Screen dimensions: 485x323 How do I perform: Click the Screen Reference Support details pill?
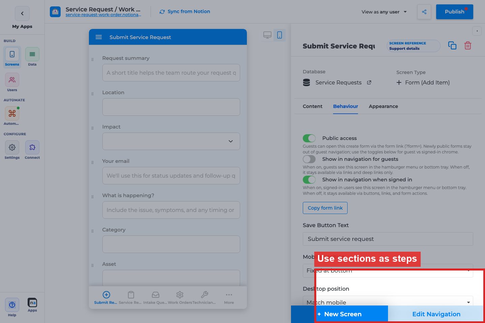pyautogui.click(x=414, y=46)
